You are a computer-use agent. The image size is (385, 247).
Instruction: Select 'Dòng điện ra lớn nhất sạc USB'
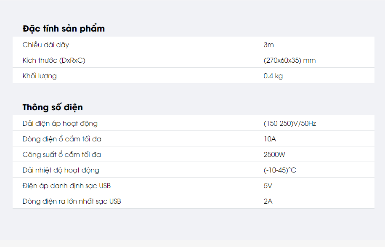pos(72,201)
